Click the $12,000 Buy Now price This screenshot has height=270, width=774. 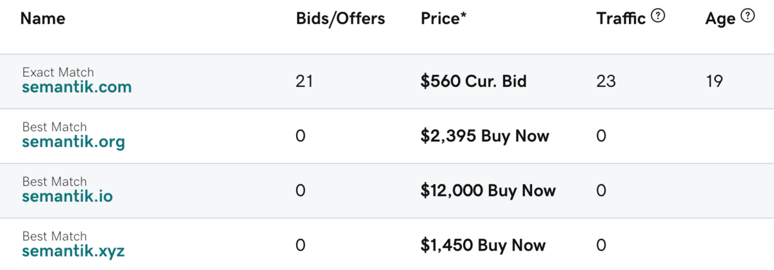pyautogui.click(x=488, y=191)
